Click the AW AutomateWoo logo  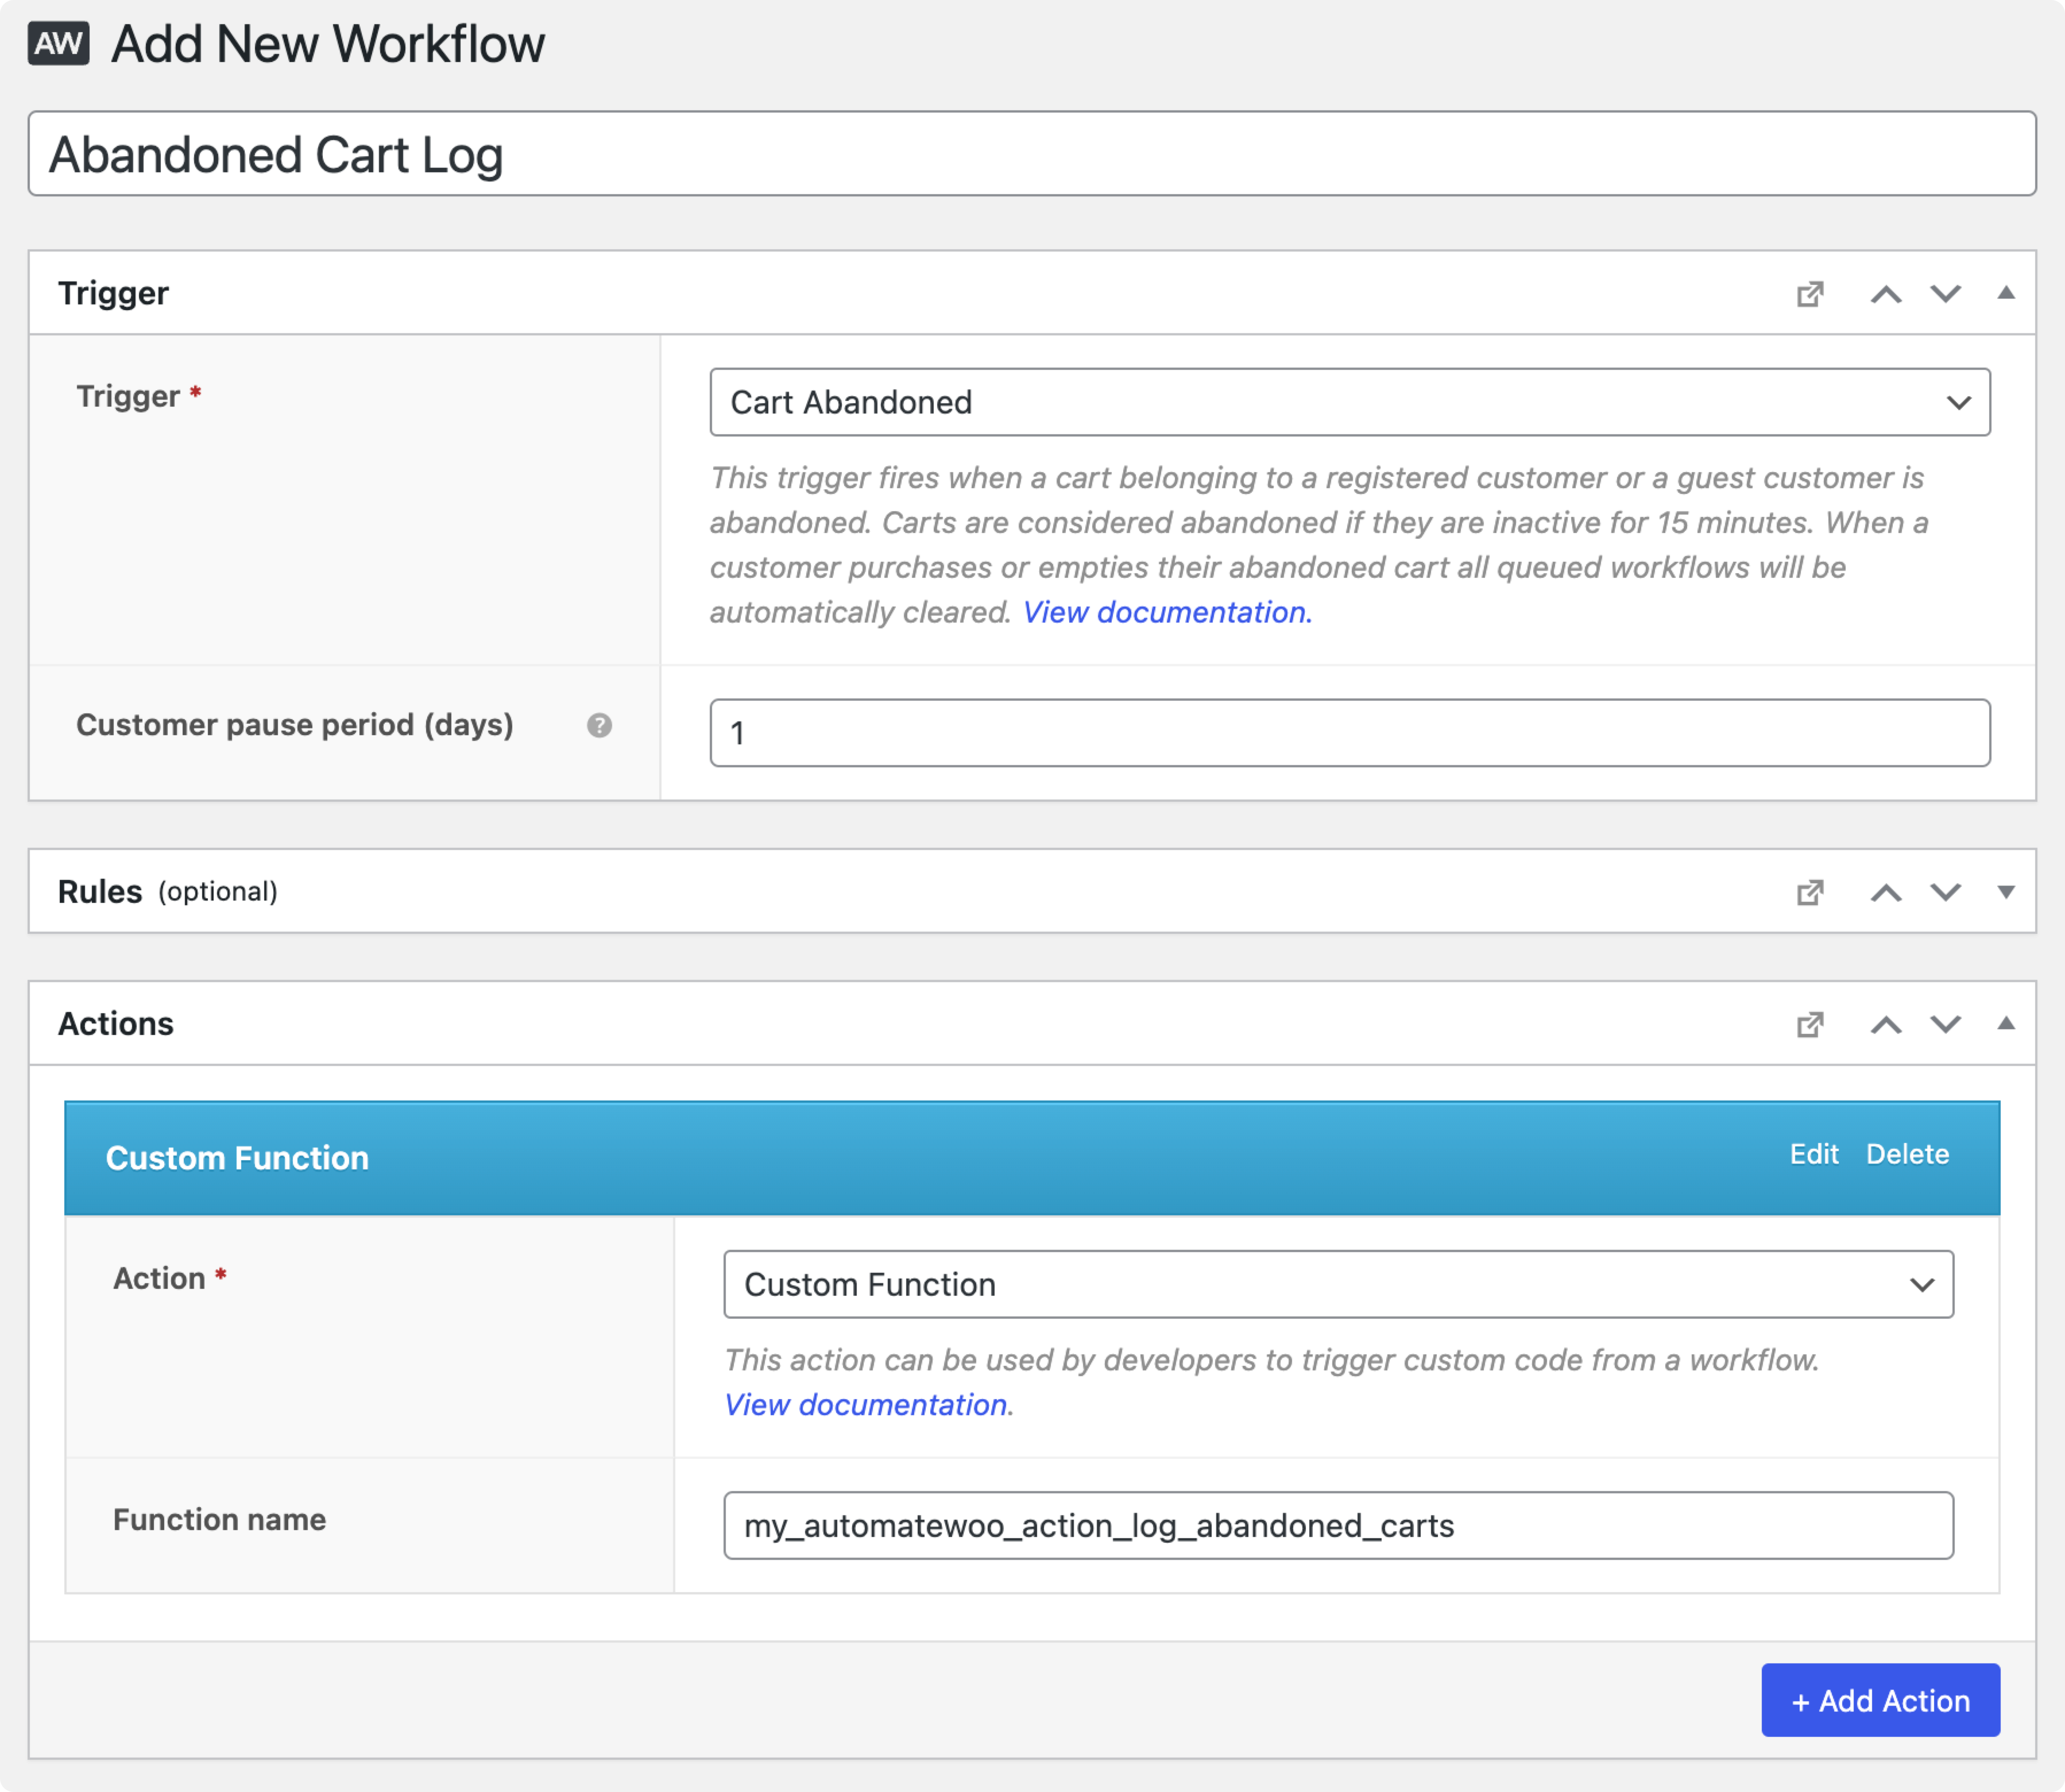tap(58, 43)
